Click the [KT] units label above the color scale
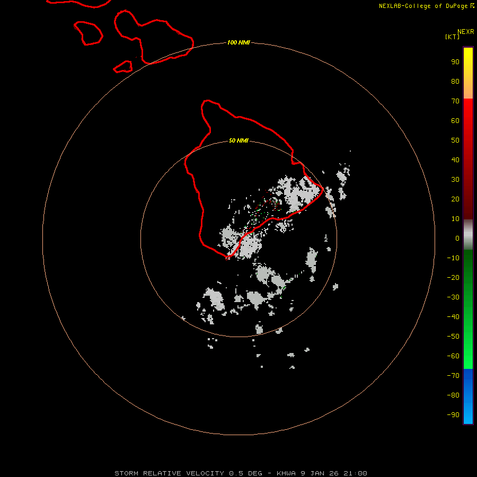This screenshot has height=477, width=477. [x=452, y=37]
